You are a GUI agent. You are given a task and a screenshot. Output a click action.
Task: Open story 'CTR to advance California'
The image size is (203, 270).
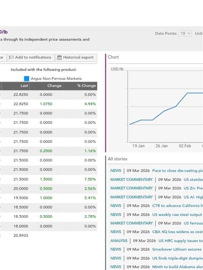click(177, 206)
